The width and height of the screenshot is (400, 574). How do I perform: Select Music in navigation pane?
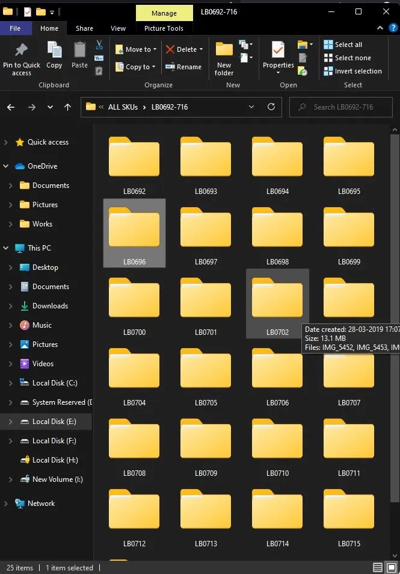click(x=42, y=325)
